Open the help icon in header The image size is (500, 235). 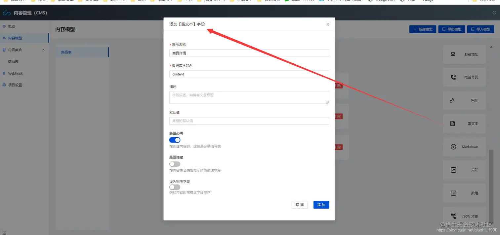coord(494,13)
